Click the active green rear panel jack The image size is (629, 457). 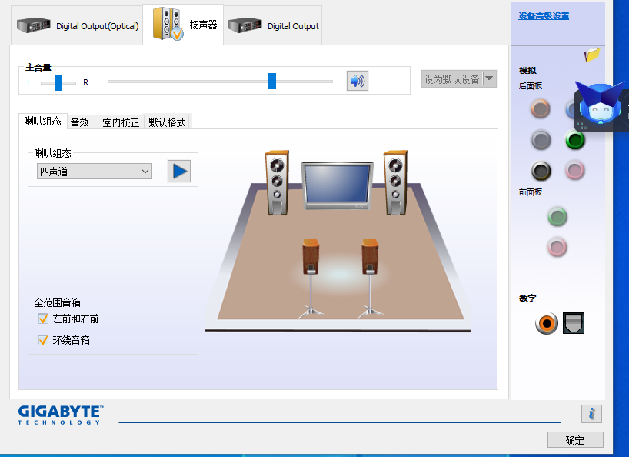tap(575, 140)
